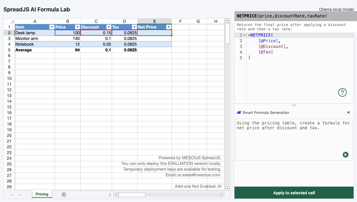Viewport: 357px width, 202px height.
Task: Select row 5 header
Action: (9, 50)
